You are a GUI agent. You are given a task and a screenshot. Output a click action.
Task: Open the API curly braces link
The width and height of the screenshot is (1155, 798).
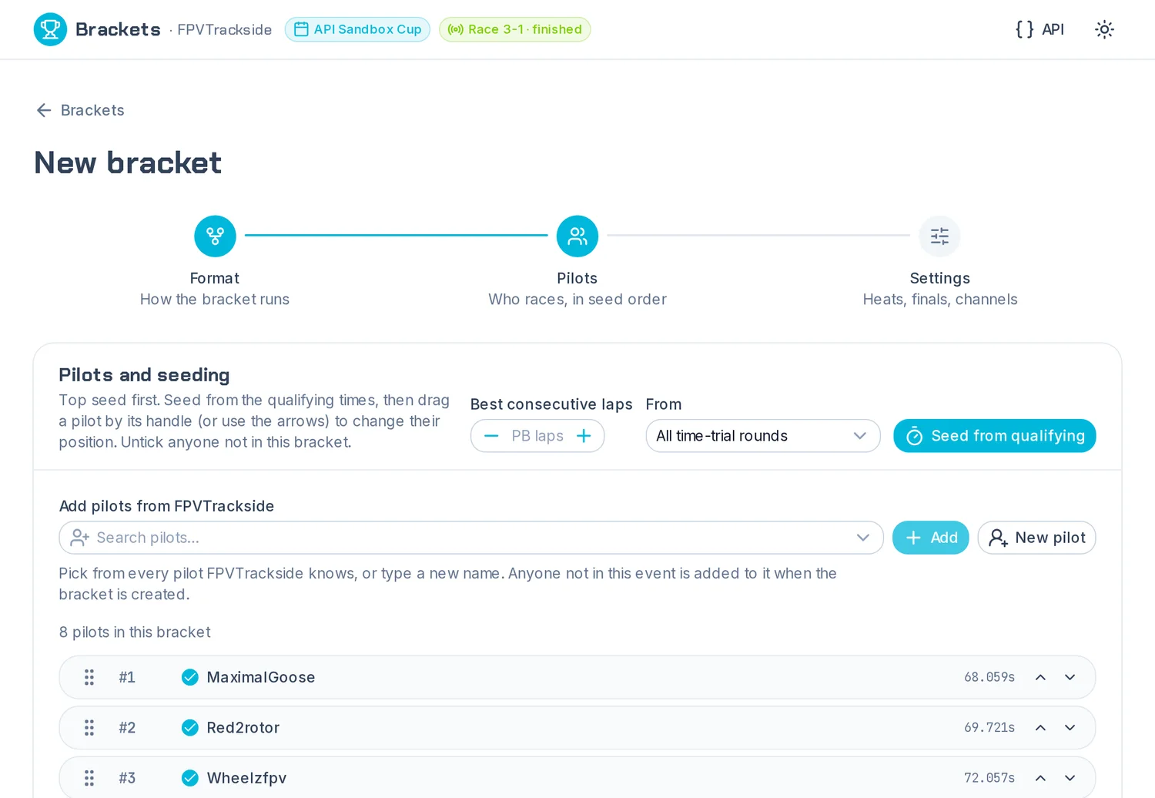tap(1039, 29)
